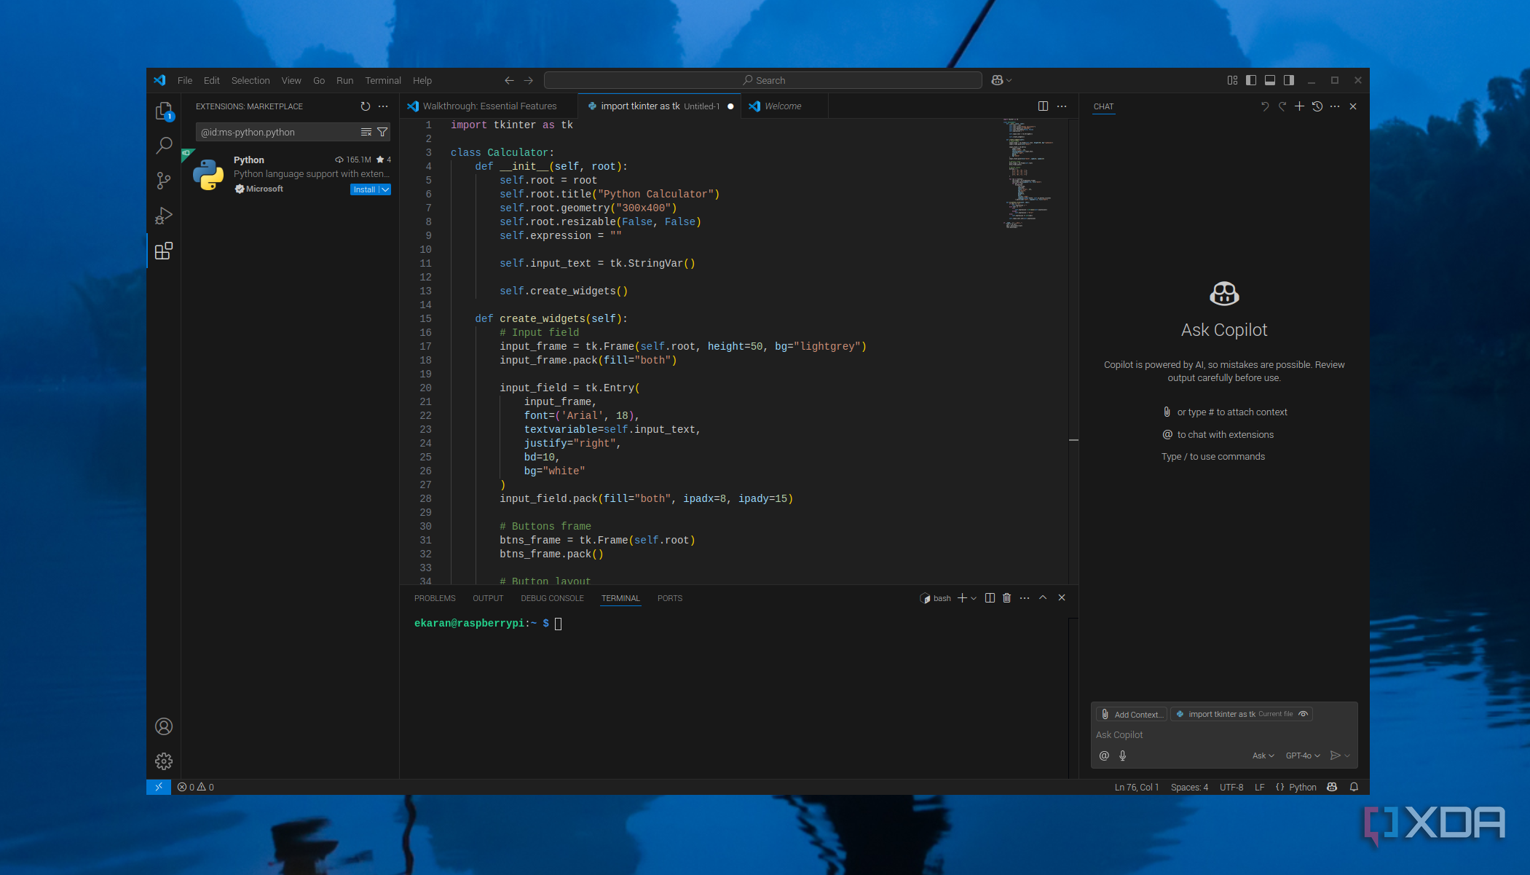This screenshot has height=875, width=1530.
Task: Toggle the bottom panel layout button
Action: [x=1270, y=80]
